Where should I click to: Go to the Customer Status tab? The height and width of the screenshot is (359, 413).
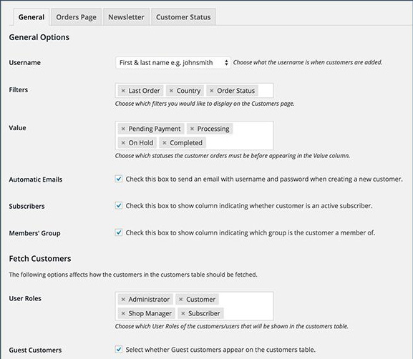click(x=183, y=17)
